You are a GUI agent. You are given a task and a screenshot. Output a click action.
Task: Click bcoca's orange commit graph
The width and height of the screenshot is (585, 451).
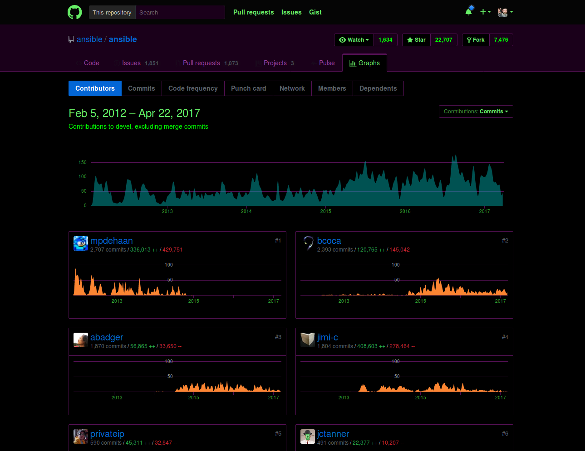pos(404,281)
